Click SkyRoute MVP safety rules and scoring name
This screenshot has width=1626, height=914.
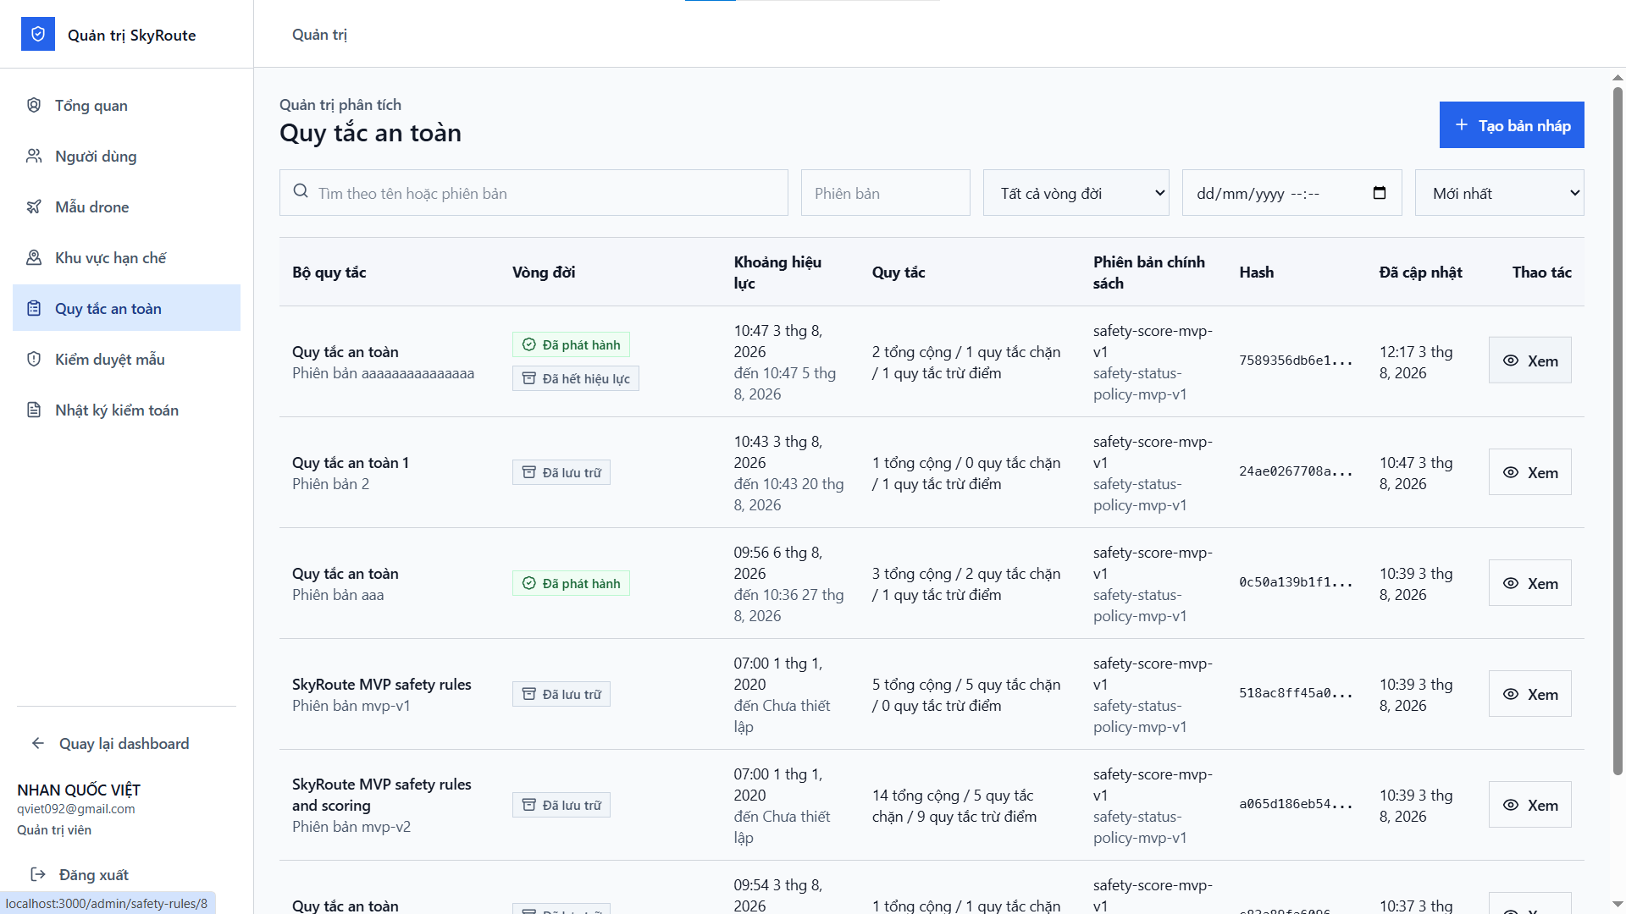point(382,795)
